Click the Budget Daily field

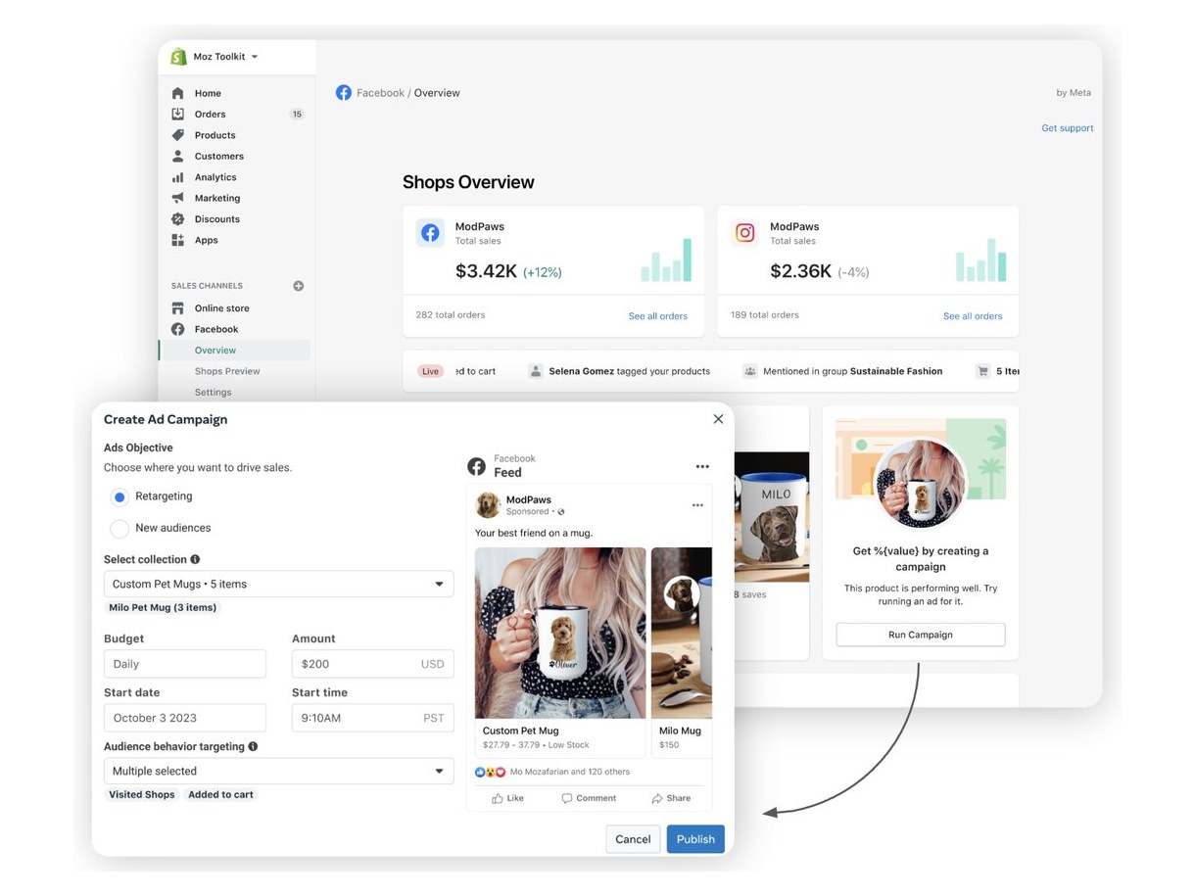point(185,664)
